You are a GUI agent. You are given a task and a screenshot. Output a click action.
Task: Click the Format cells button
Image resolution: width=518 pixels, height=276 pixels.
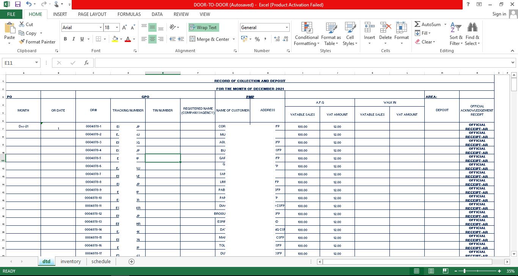(402, 34)
